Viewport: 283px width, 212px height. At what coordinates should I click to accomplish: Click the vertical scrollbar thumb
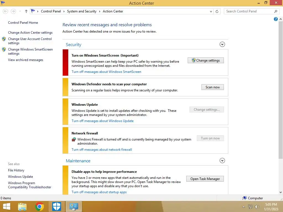pos(281,90)
